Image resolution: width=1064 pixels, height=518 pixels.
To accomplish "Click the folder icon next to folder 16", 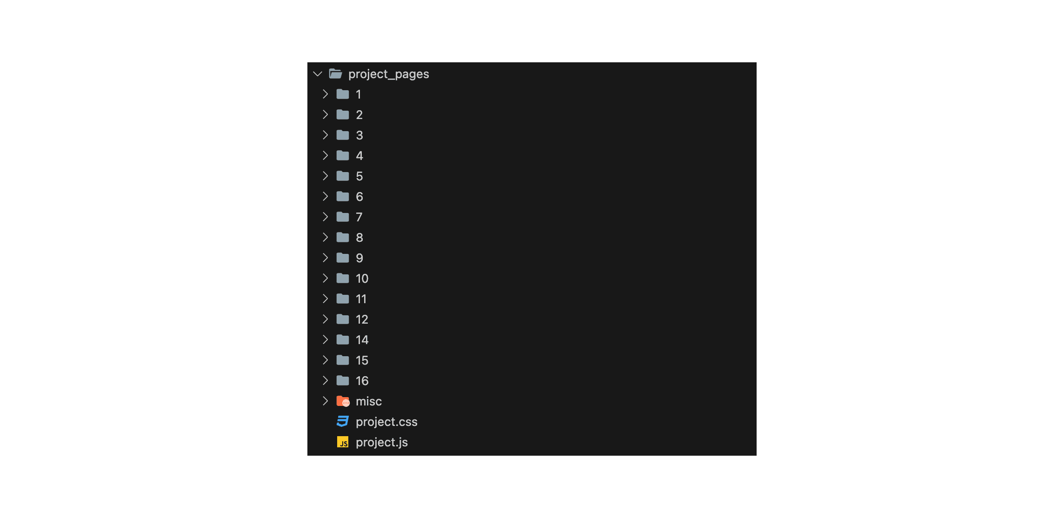I will click(x=342, y=380).
